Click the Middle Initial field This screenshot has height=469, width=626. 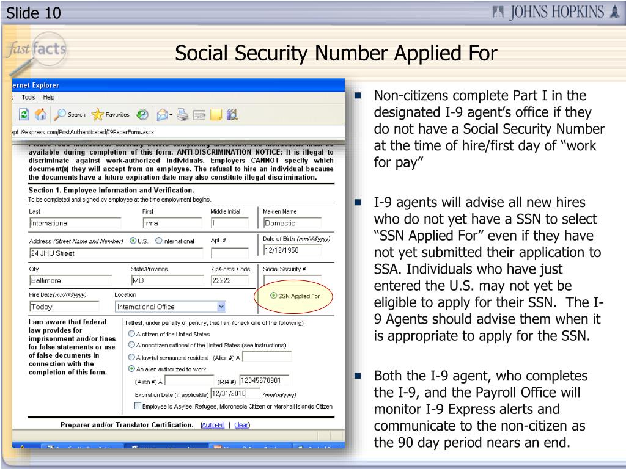pos(230,223)
